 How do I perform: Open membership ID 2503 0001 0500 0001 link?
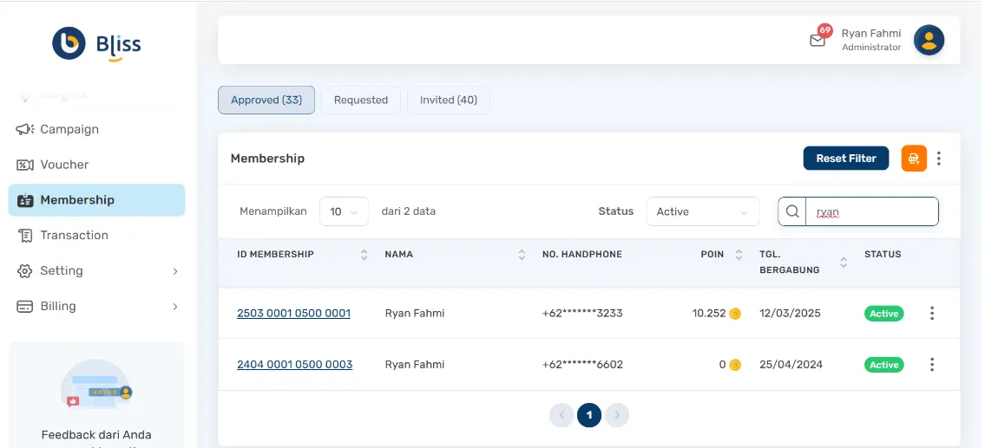[x=293, y=313]
